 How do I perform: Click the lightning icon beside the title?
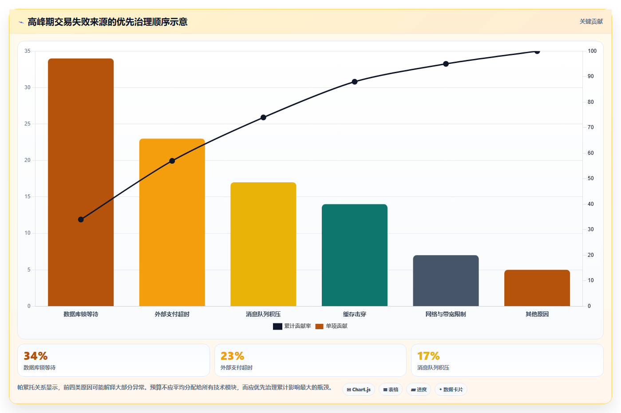[x=21, y=22]
